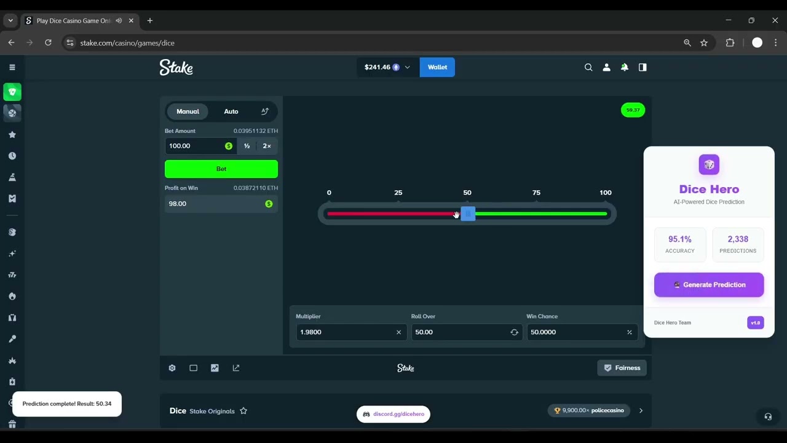Open the hamburger menu in Stake sidebar
Image resolution: width=787 pixels, height=443 pixels.
(x=12, y=67)
